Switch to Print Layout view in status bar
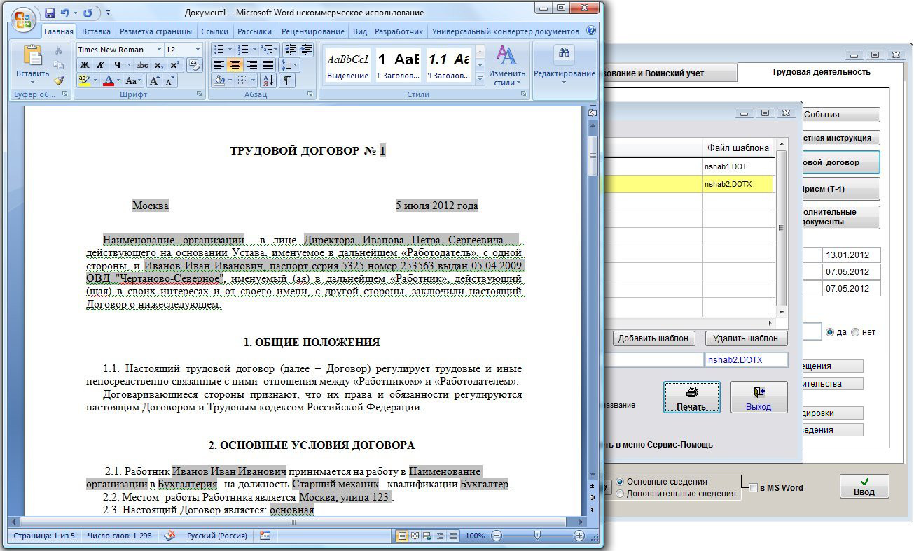This screenshot has height=551, width=914. click(x=403, y=536)
